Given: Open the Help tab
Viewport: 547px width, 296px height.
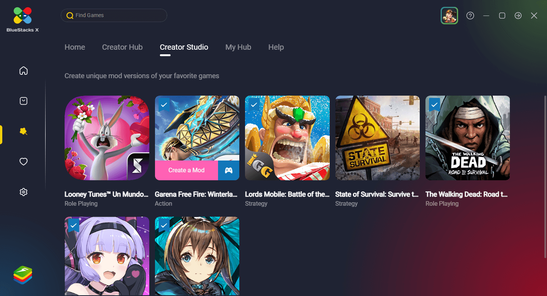Looking at the screenshot, I should (x=276, y=47).
